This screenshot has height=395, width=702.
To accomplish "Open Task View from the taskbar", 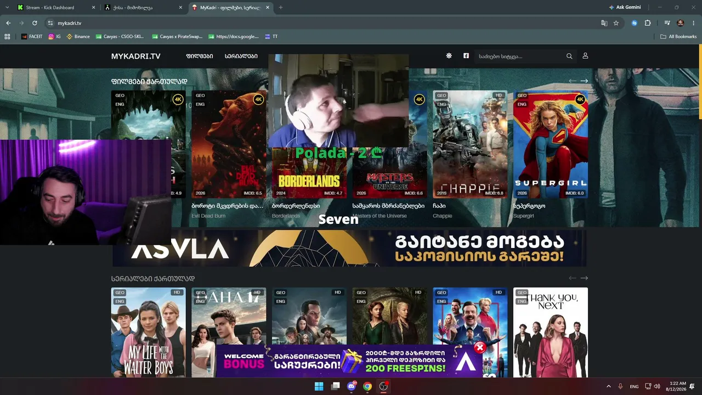I will pos(336,386).
